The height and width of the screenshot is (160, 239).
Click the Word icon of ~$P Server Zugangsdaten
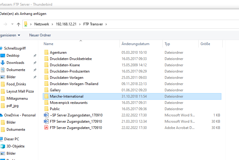[x=46, y=115]
